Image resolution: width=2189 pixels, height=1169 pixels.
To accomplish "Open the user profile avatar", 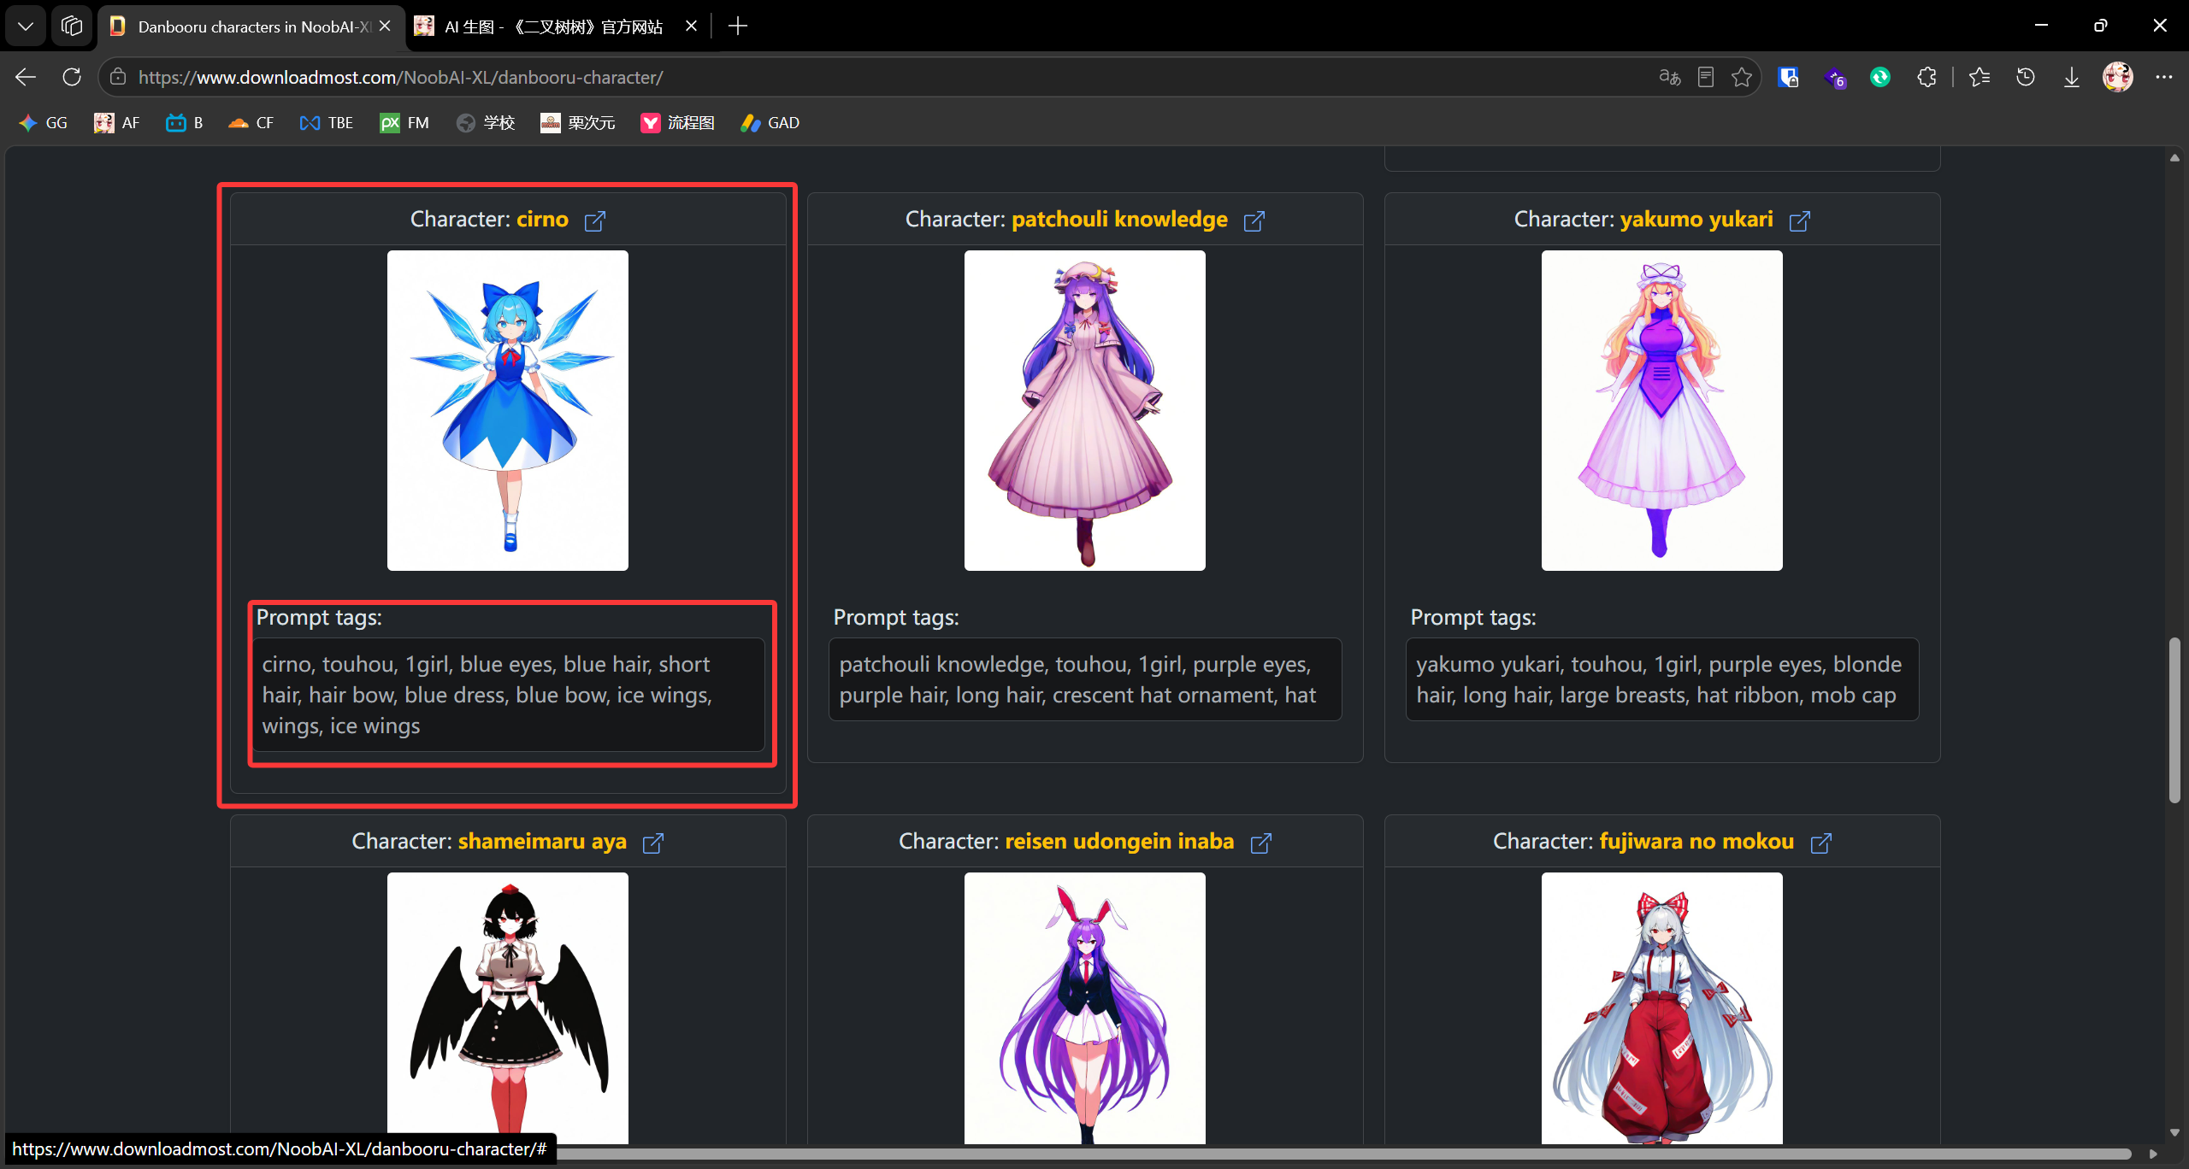I will click(x=2117, y=77).
